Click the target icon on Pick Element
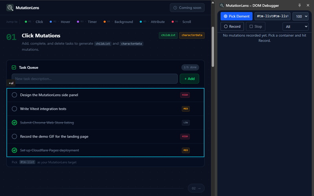Image resolution: width=314 pixels, height=196 pixels. [225, 16]
